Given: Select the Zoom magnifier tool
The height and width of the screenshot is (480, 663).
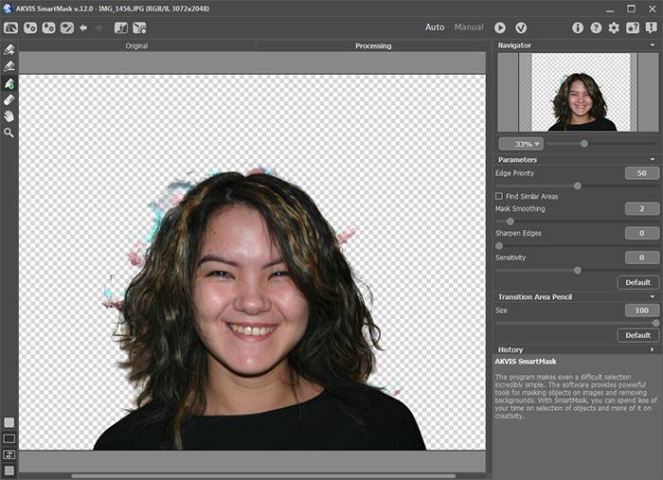Looking at the screenshot, I should tap(9, 133).
